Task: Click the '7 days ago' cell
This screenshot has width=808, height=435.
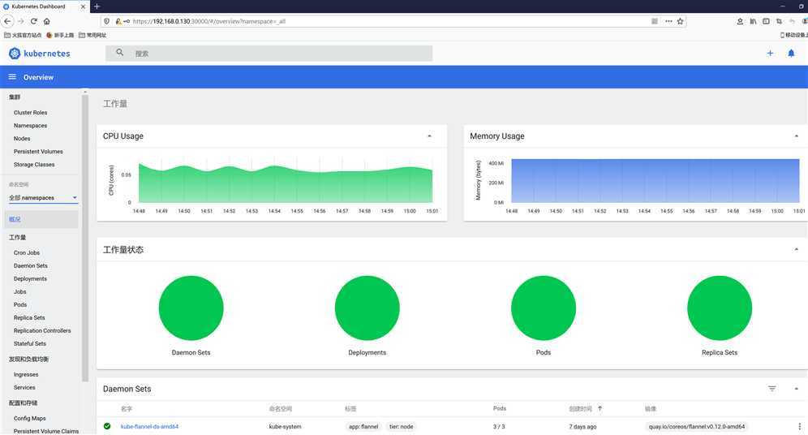Action: [x=582, y=426]
